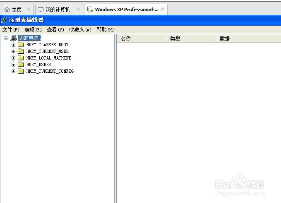The width and height of the screenshot is (281, 203).
Task: Open the 收藏夹(A) menu
Action: [x=80, y=30]
